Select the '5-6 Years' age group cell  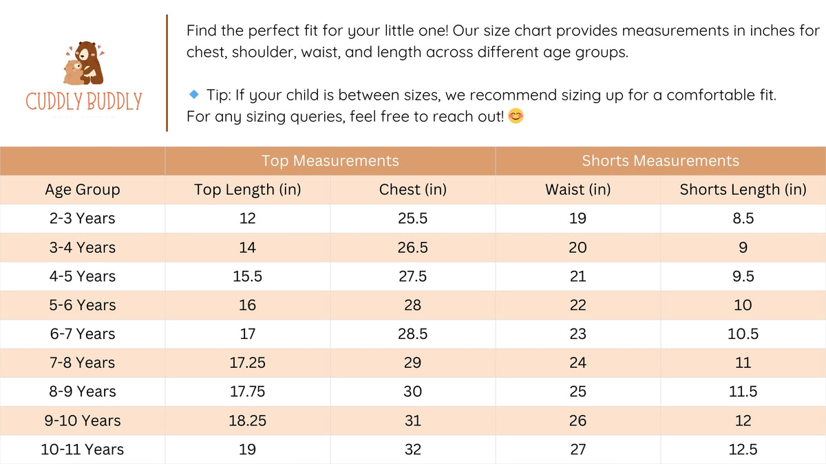(83, 305)
